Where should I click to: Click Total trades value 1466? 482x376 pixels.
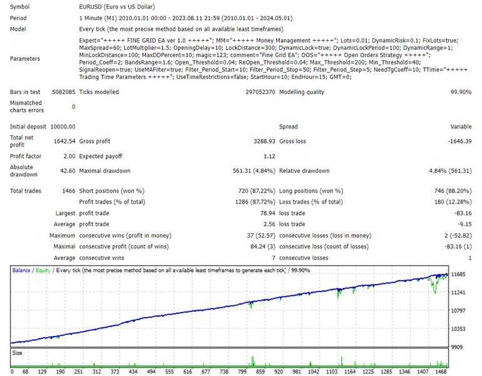(x=69, y=191)
